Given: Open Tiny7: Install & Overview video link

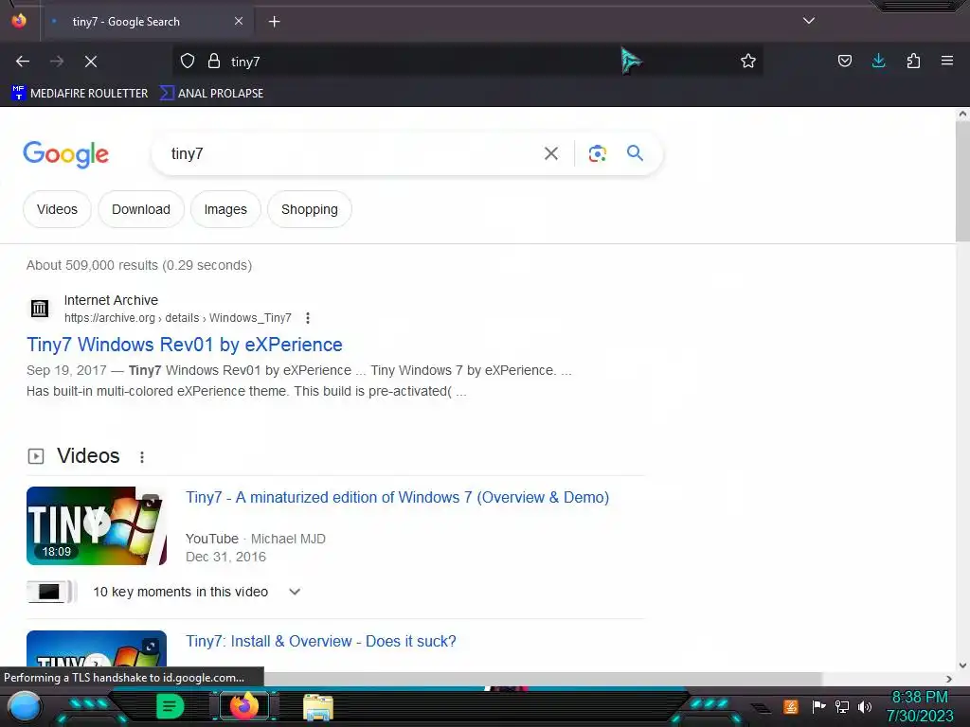Looking at the screenshot, I should tap(320, 641).
